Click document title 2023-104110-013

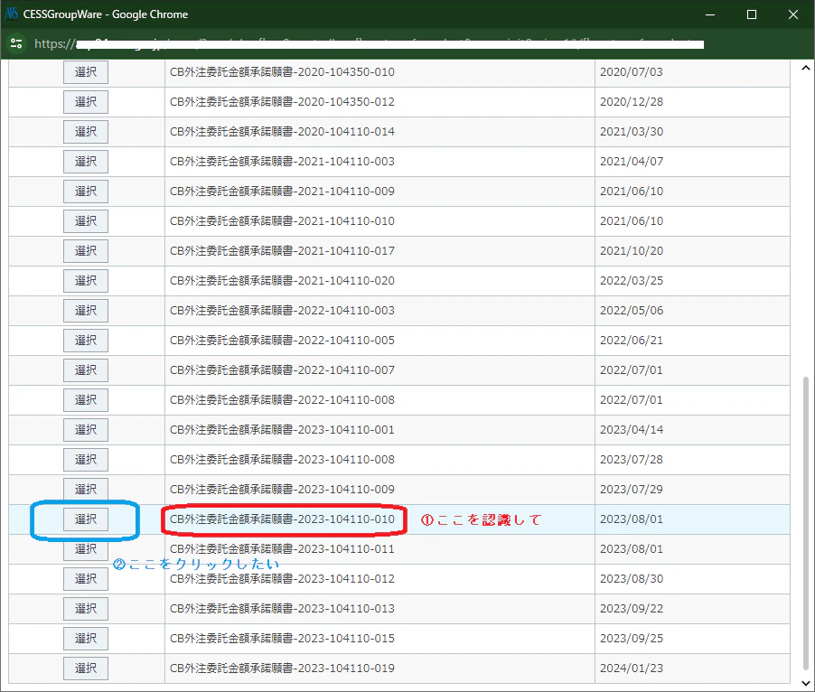(280, 608)
